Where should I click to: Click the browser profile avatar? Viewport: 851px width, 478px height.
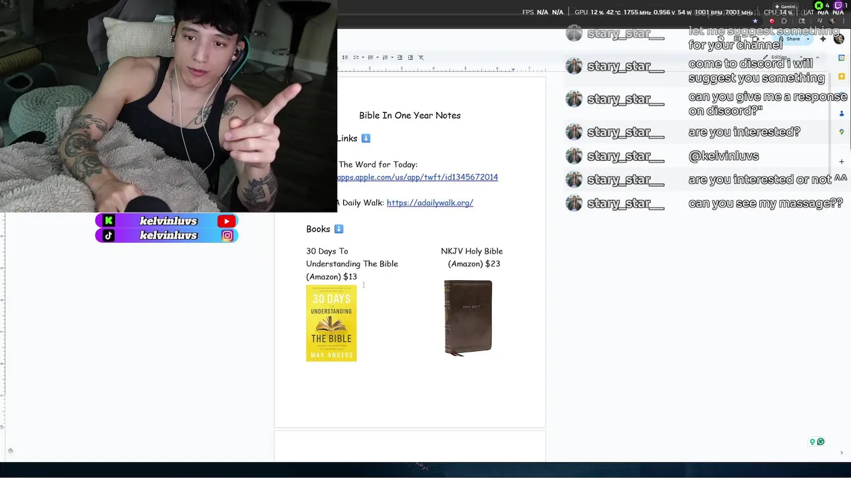[832, 21]
